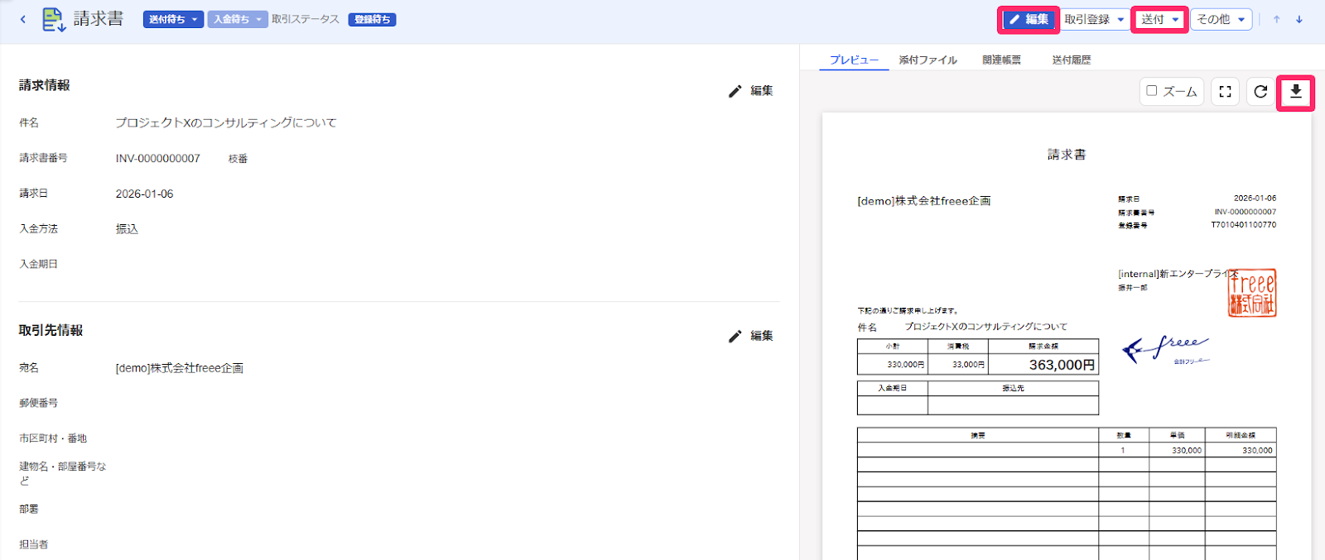Click the invoice preview document thumbnail
Image resolution: width=1325 pixels, height=560 pixels.
1067,337
